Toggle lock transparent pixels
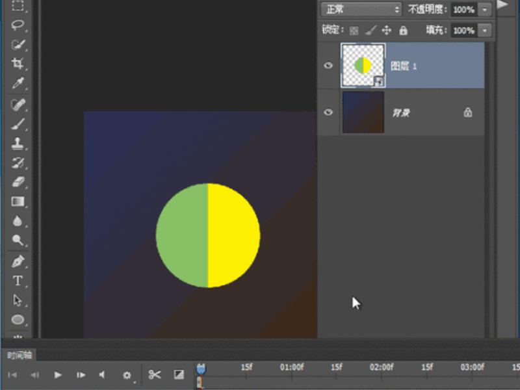Screen dimensions: 520x390 (x=354, y=31)
